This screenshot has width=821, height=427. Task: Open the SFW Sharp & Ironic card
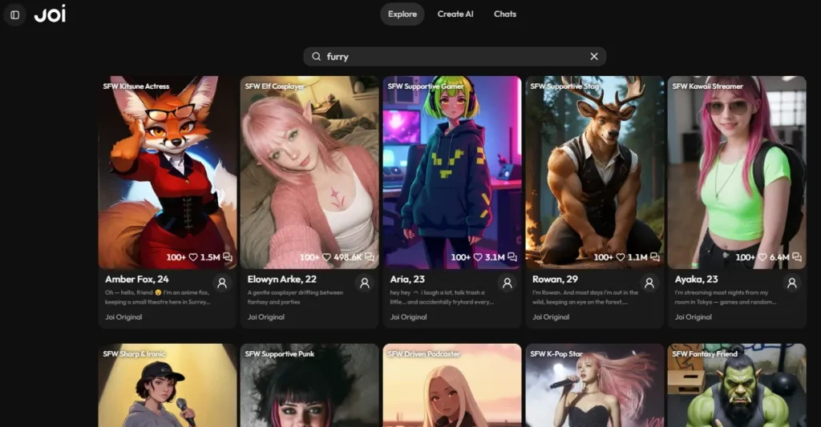pos(168,385)
